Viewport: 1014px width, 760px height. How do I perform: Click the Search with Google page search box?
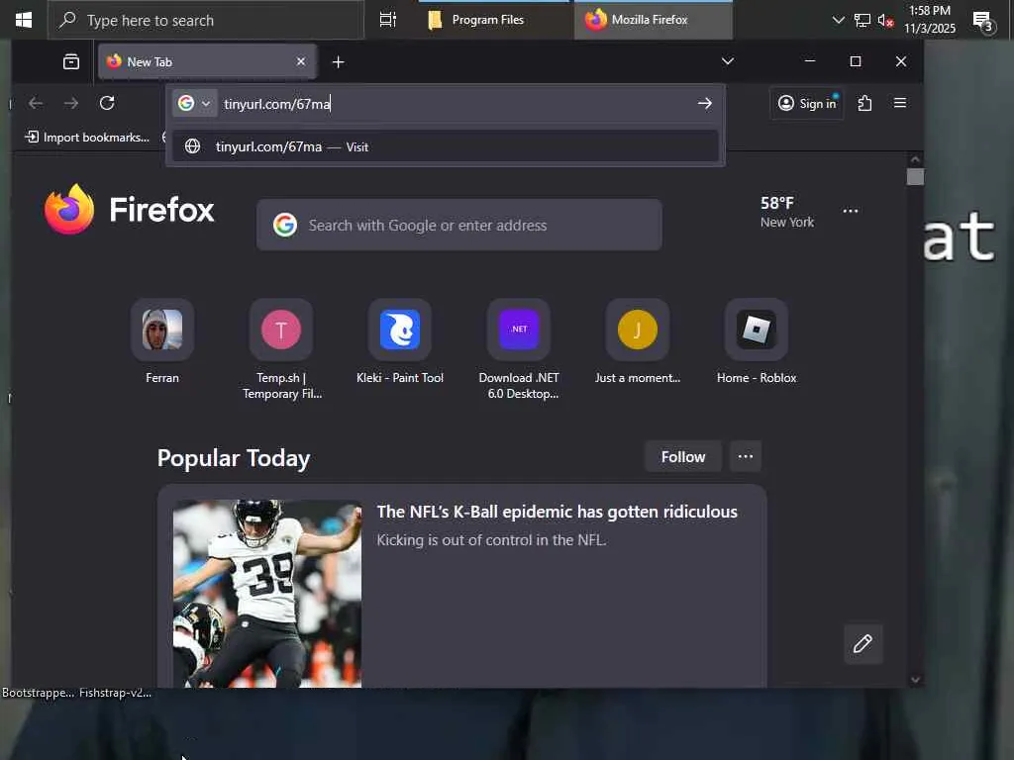pos(459,225)
